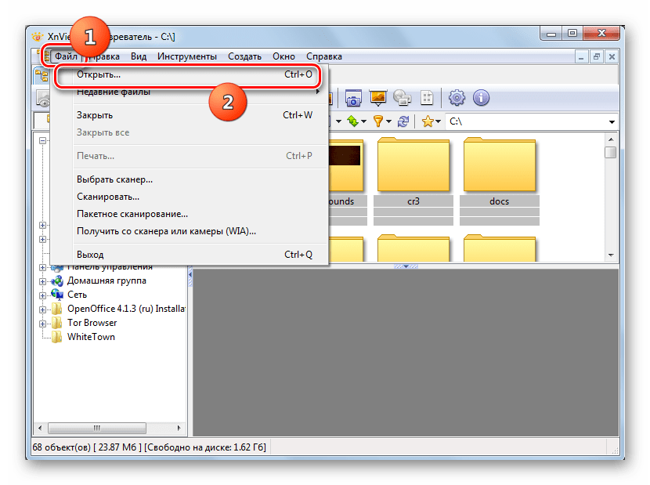
Task: Click the thumbnail pane vertical scrollbar thumb
Action: point(611,152)
